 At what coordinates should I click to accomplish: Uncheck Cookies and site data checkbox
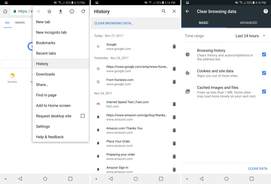point(264,73)
